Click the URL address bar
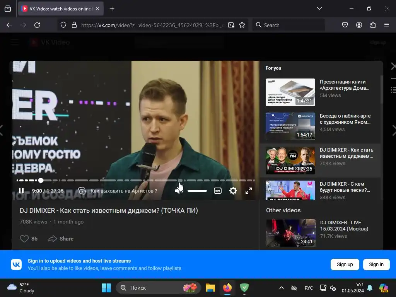This screenshot has width=396, height=297. [x=152, y=25]
